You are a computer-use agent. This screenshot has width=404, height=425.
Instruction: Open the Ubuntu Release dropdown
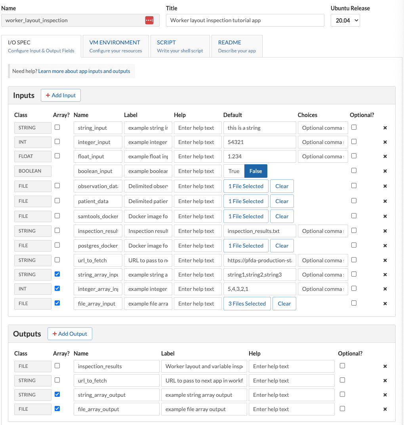point(345,20)
